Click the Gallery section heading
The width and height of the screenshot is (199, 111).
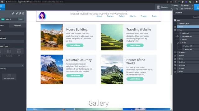99,104
